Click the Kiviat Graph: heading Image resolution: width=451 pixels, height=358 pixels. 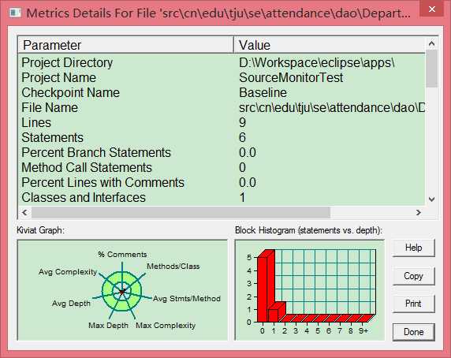40,230
